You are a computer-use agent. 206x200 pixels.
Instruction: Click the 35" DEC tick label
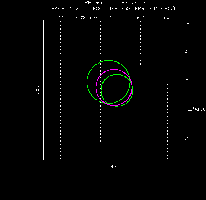click(x=188, y=138)
